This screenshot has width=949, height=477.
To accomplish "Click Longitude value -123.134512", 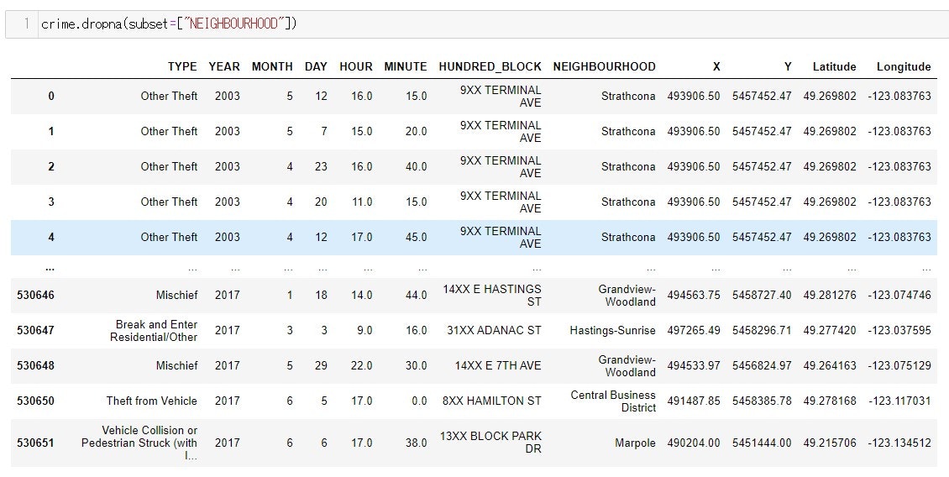I will 899,443.
